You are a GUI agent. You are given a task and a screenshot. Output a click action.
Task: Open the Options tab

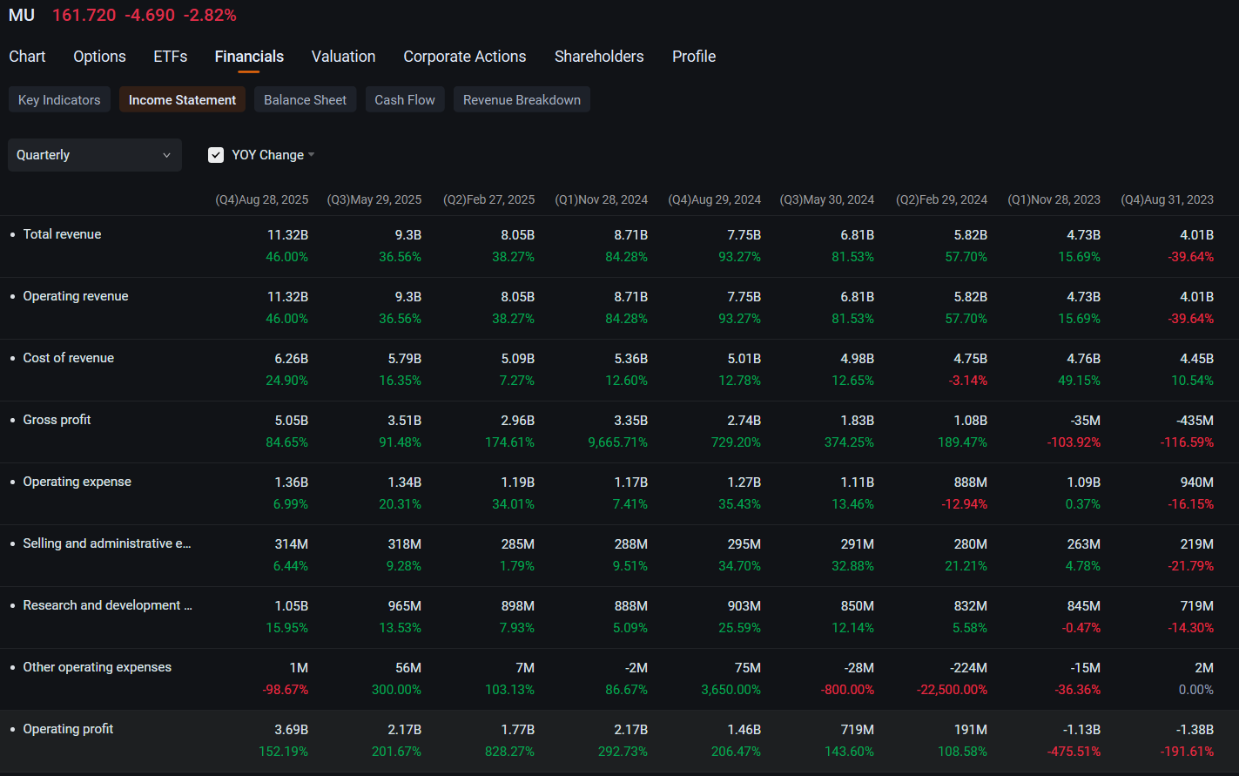(99, 57)
